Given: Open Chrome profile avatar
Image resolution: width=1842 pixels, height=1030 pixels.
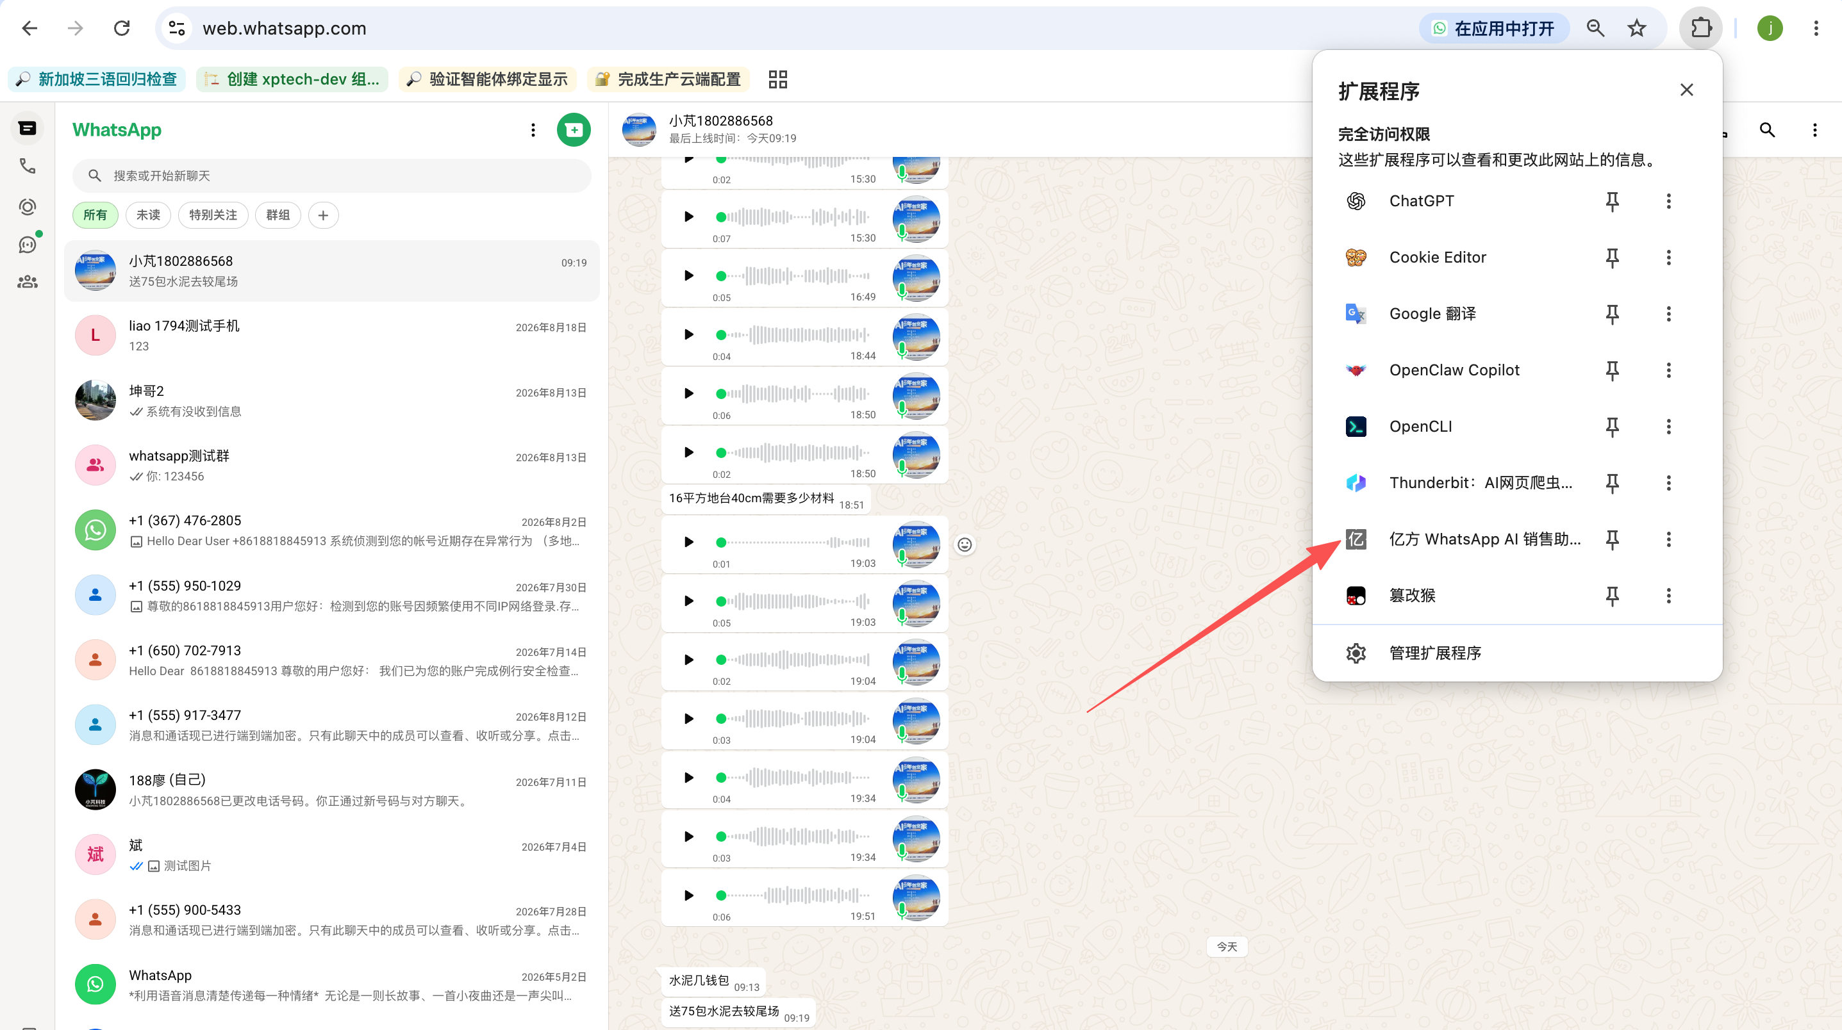Looking at the screenshot, I should (x=1770, y=29).
